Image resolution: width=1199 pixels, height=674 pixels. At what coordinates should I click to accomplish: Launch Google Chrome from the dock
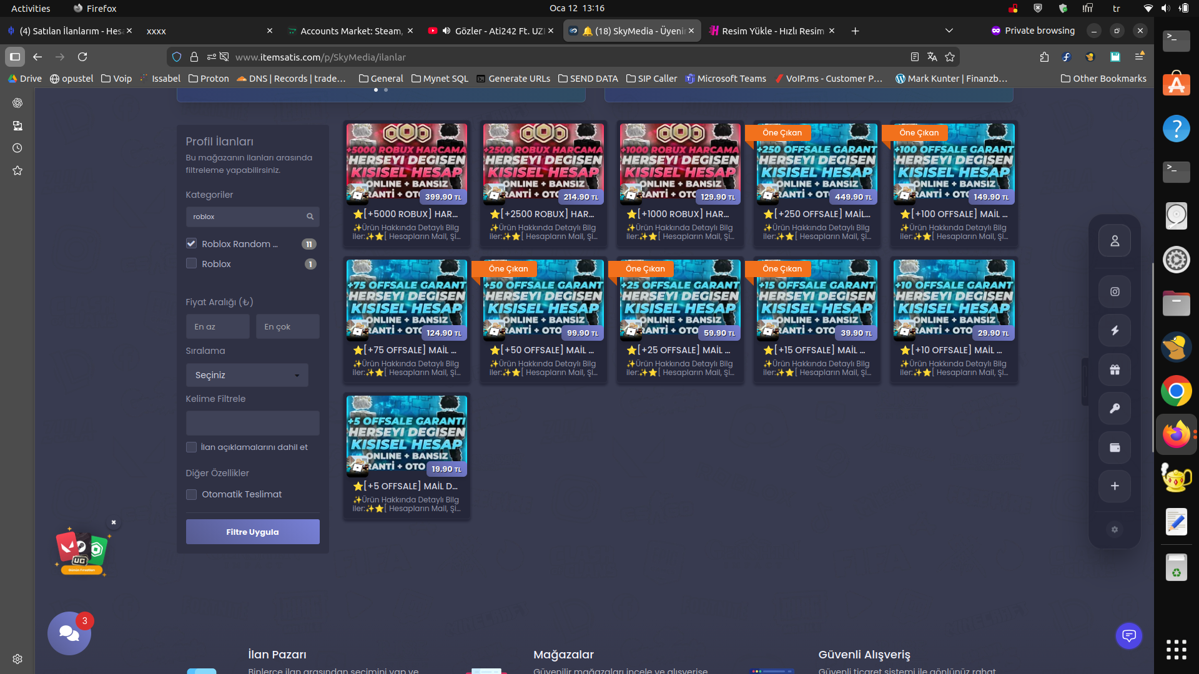[1177, 391]
